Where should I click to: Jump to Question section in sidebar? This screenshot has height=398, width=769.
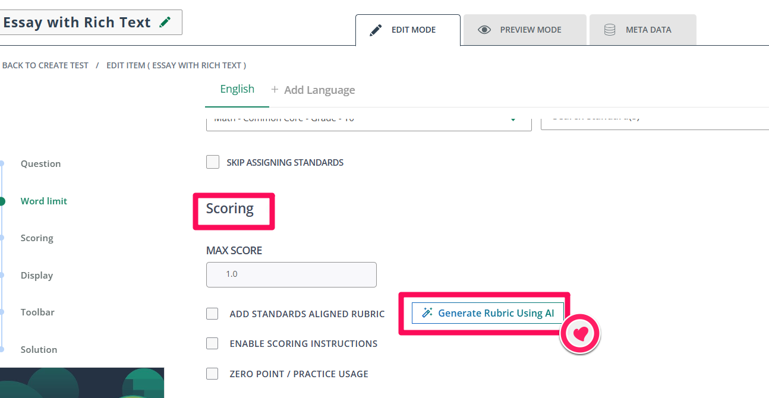pos(40,163)
